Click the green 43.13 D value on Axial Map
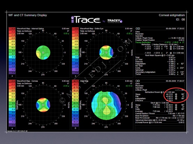 pos(129,86)
